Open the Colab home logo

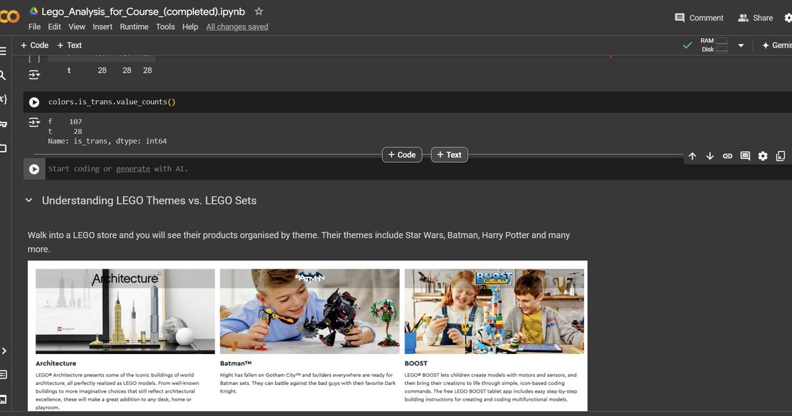click(x=9, y=17)
